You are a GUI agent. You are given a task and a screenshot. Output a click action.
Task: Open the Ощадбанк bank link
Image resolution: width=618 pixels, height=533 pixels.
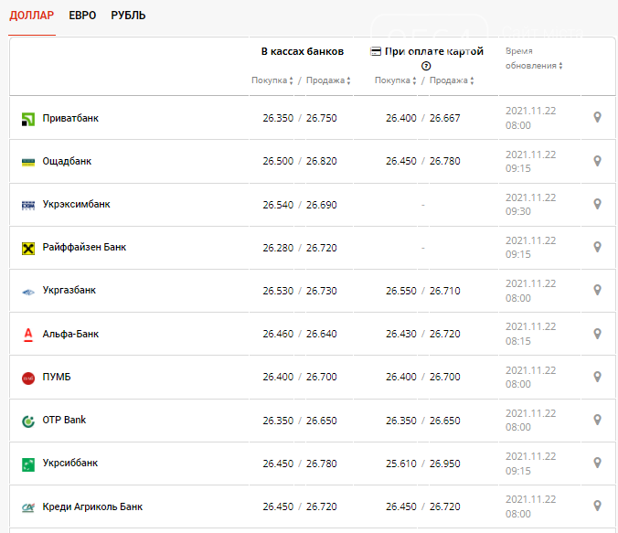[x=67, y=161]
